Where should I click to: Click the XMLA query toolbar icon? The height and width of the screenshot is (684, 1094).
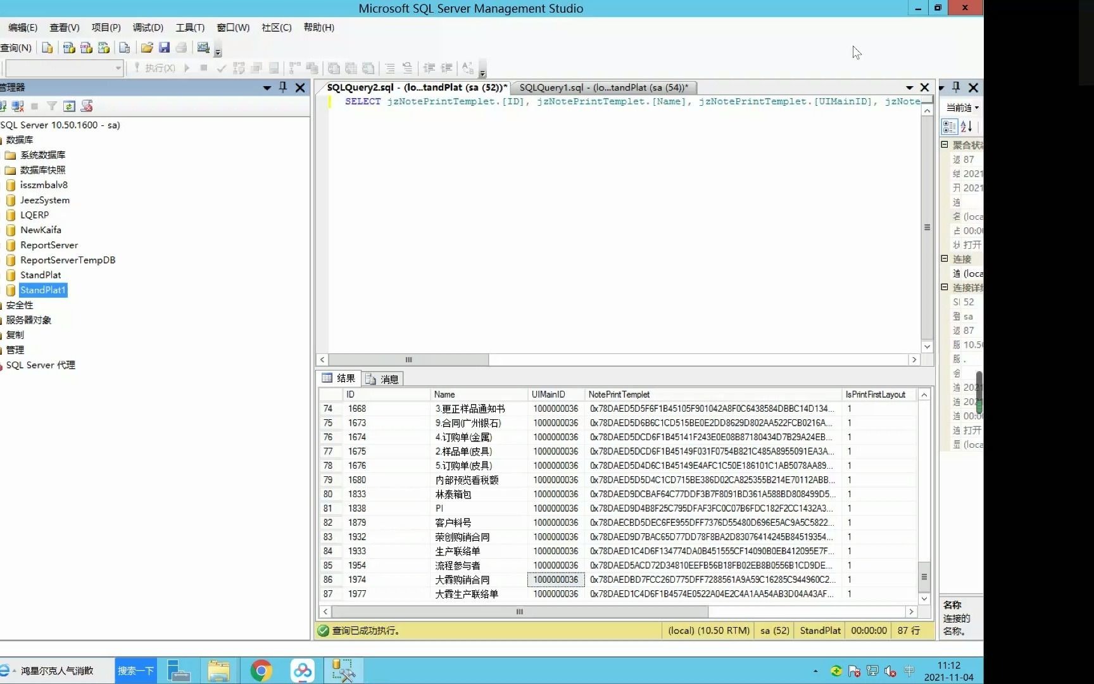pos(104,47)
